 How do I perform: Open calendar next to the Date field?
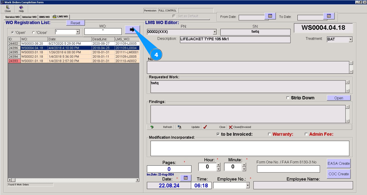click(x=186, y=178)
